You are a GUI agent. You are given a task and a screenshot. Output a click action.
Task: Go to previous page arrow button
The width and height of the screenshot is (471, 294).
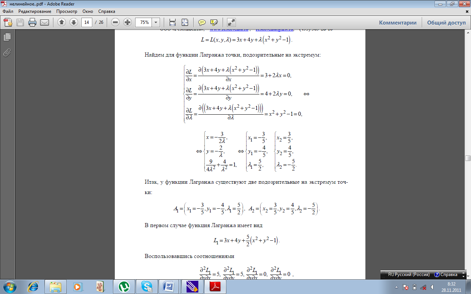61,22
